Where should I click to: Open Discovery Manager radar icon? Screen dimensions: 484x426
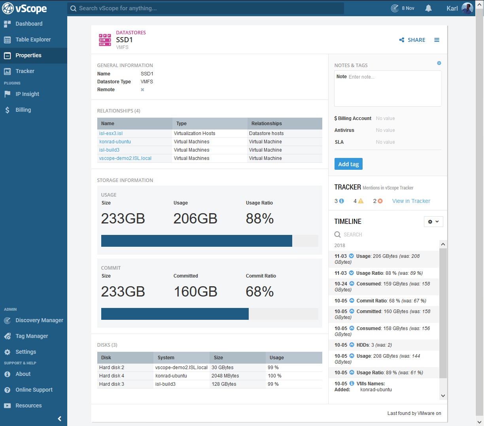click(x=7, y=321)
